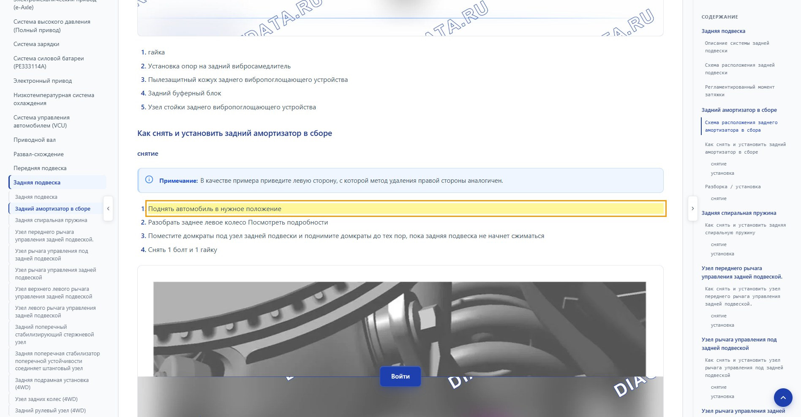Open Задний рулевой узел (4WD)
Image resolution: width=801 pixels, height=417 pixels.
pyautogui.click(x=50, y=410)
